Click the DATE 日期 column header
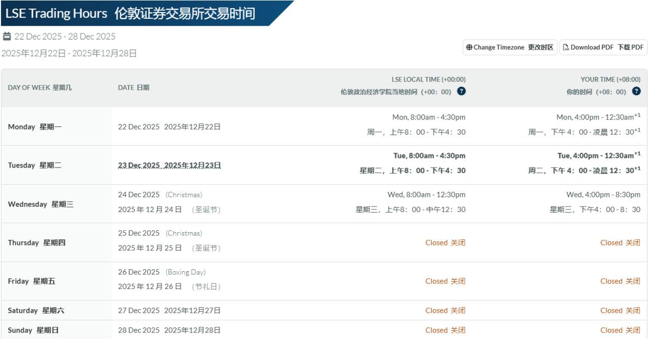648x339 pixels. (x=134, y=88)
